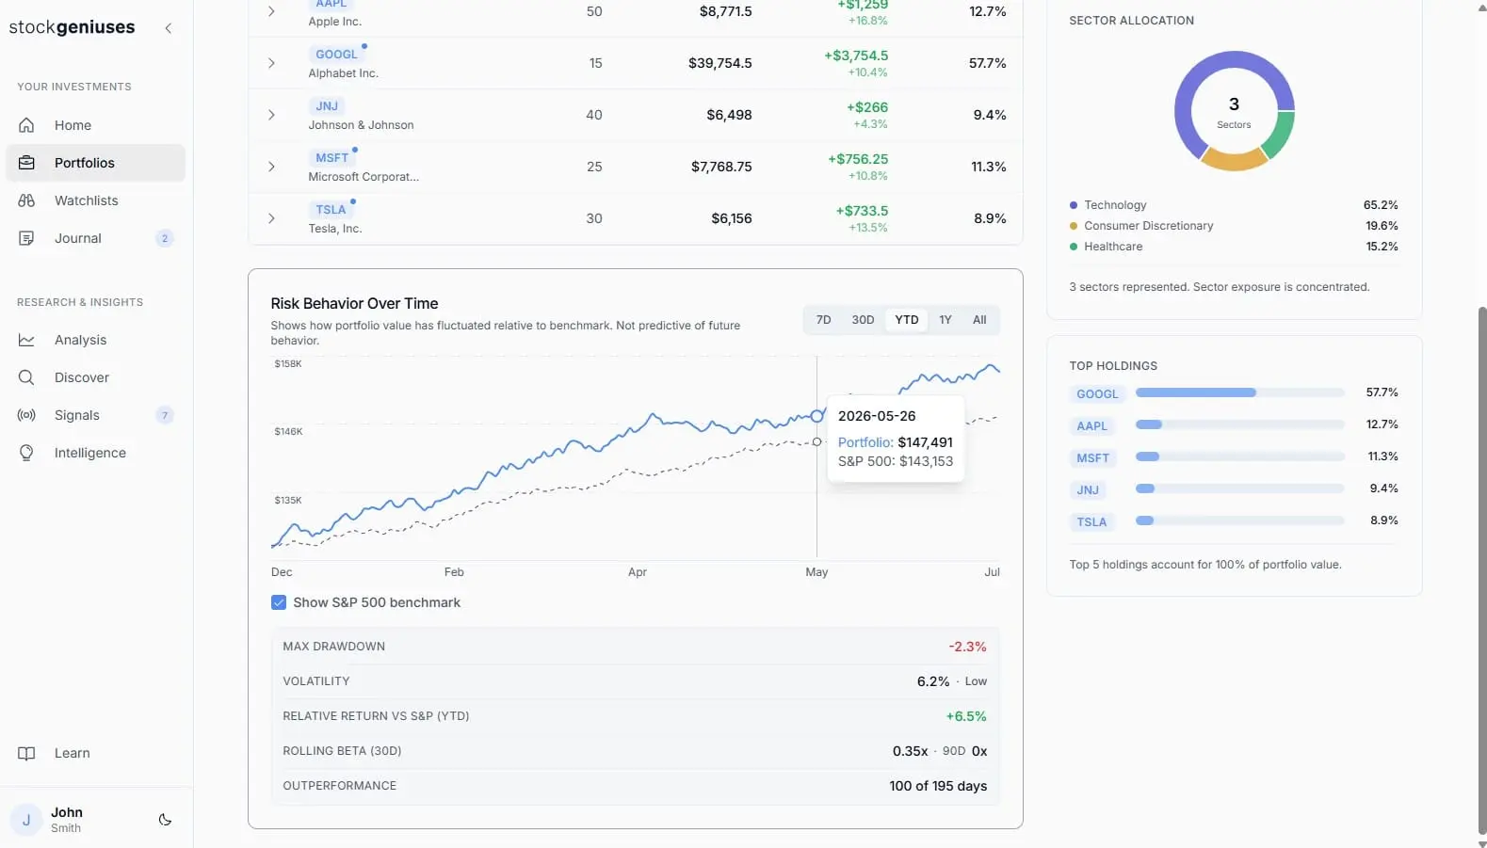Viewport: 1487px width, 848px height.
Task: Click the Journal badge showing 2
Action: pos(165,238)
